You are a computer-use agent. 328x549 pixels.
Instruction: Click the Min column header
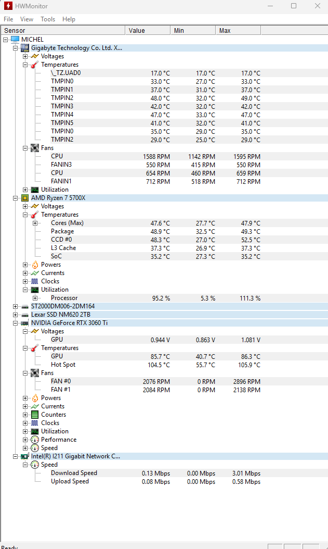click(193, 30)
